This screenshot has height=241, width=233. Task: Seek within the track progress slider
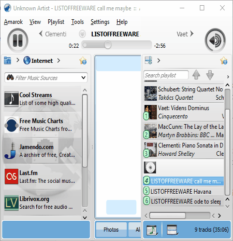coord(116,45)
